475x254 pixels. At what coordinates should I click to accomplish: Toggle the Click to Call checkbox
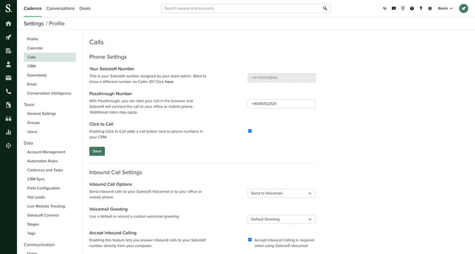250,131
